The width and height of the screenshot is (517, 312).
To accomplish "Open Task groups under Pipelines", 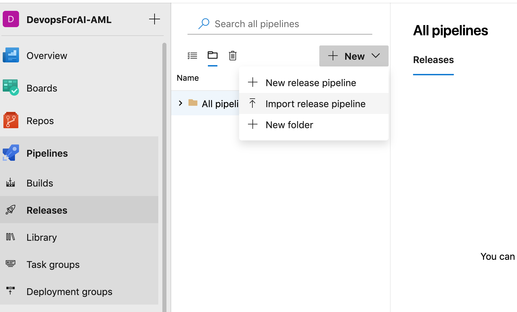I will tap(53, 265).
